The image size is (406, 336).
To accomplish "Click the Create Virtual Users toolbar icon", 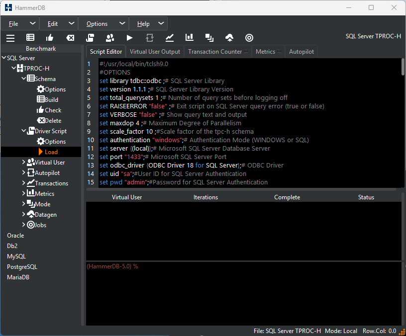I will point(110,38).
